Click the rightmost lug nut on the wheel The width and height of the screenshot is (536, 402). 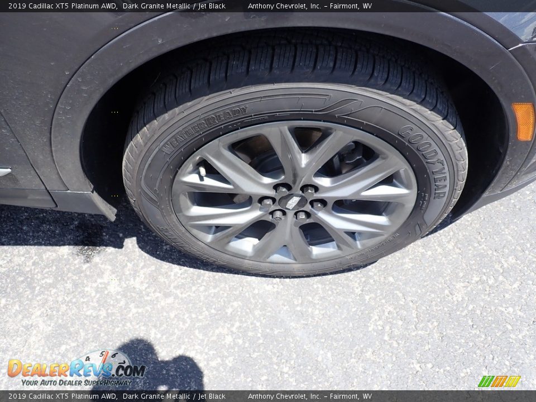[318, 205]
